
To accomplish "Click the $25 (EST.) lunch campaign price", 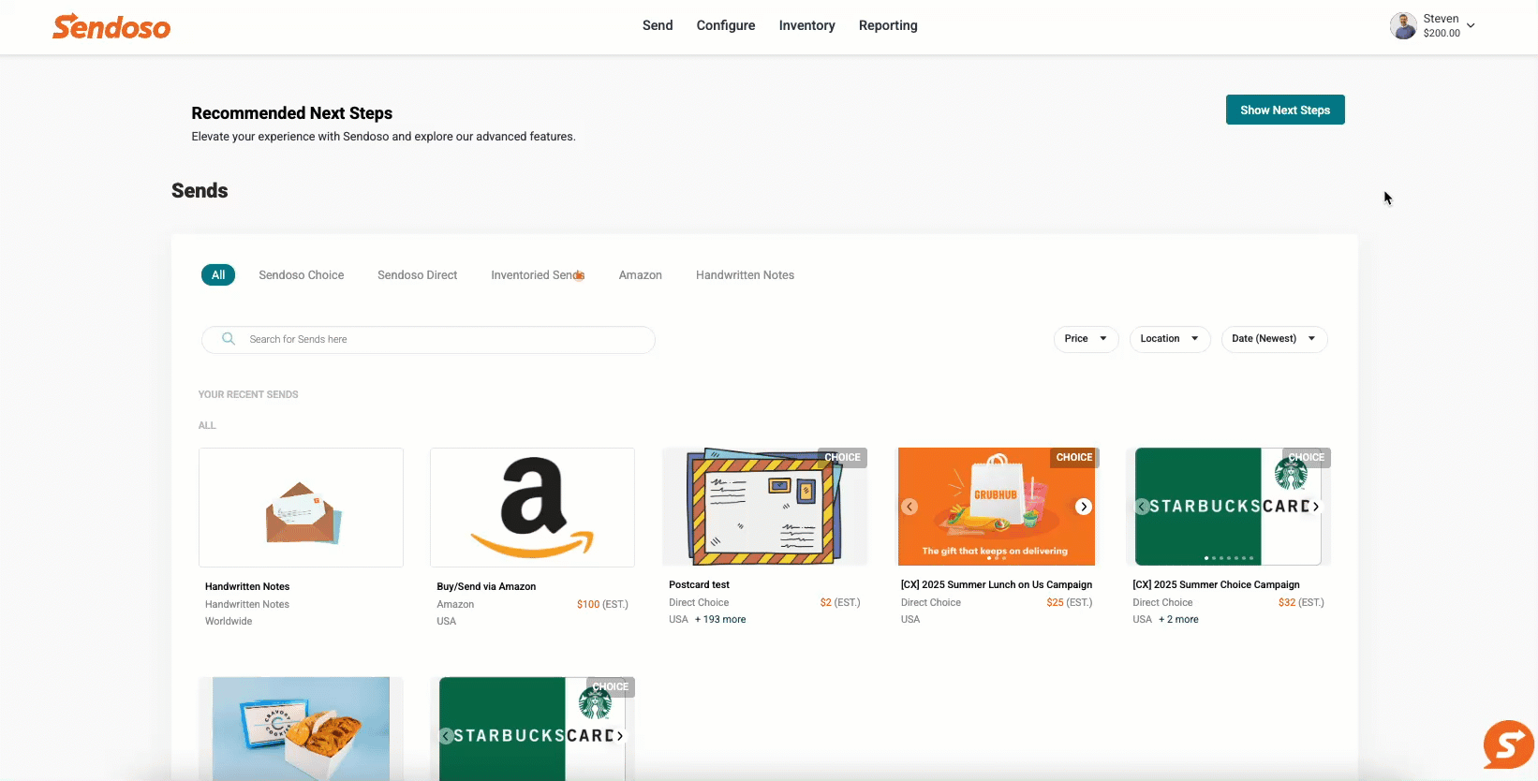I will (1070, 602).
